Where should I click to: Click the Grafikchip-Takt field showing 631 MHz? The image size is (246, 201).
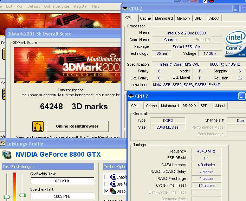pyautogui.click(x=63, y=181)
